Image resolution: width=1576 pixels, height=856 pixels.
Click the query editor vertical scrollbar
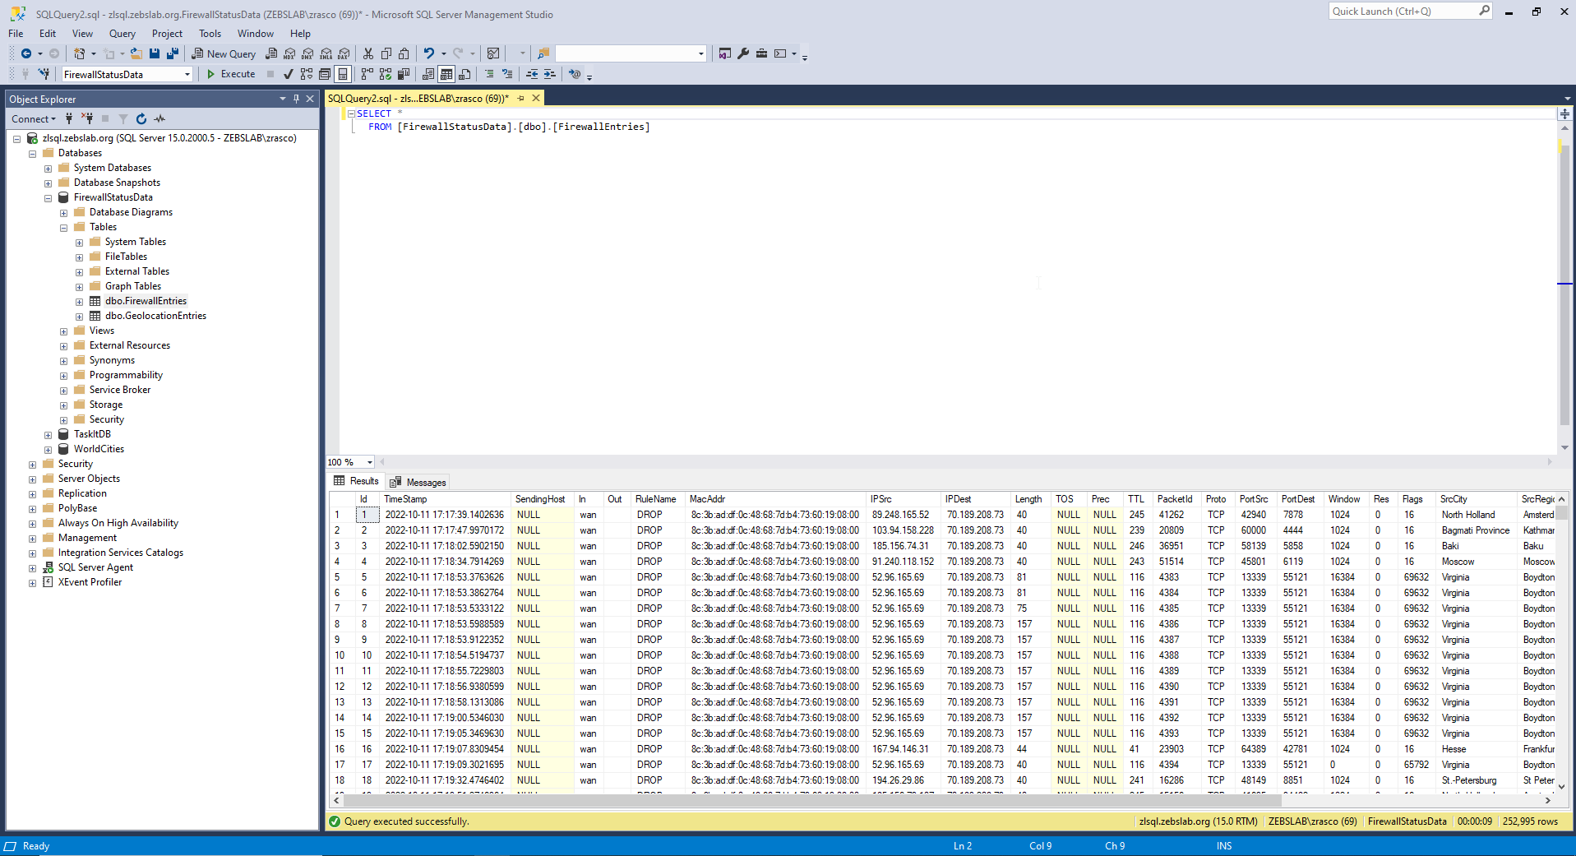[1564, 287]
